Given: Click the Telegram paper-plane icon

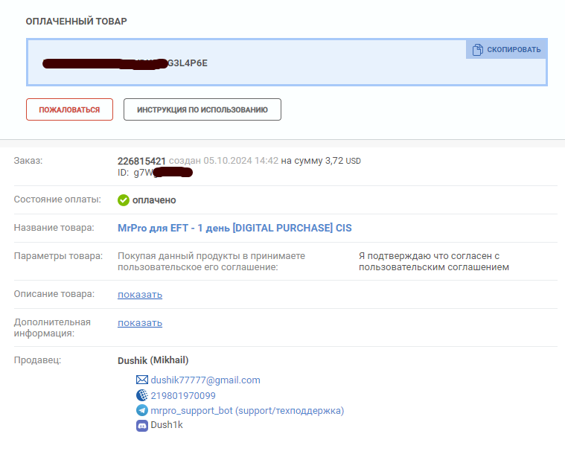Looking at the screenshot, I should 142,410.
